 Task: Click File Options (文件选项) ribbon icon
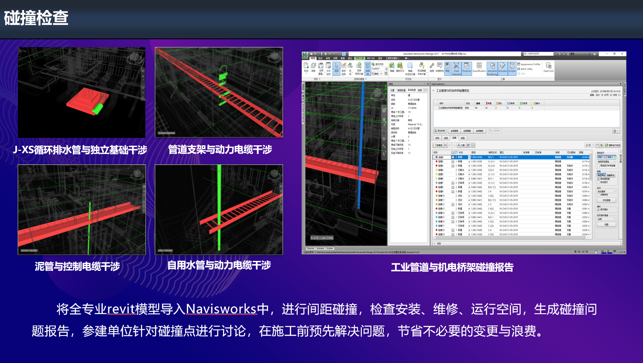(328, 68)
